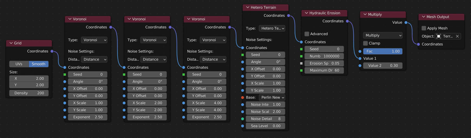Click the Hydraulic Erosion Seed field
The image size is (471, 138).
324,49
